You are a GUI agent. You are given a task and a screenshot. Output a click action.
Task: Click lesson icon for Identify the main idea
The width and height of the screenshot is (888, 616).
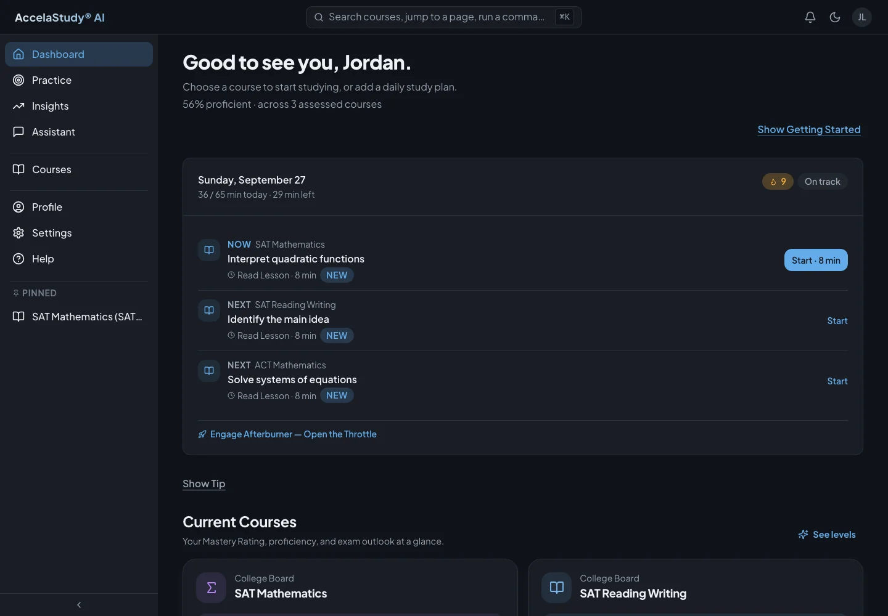click(x=209, y=310)
